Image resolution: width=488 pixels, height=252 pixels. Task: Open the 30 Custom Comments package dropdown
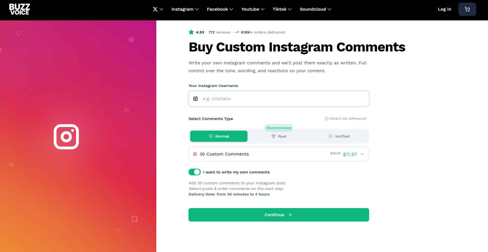tap(279, 154)
